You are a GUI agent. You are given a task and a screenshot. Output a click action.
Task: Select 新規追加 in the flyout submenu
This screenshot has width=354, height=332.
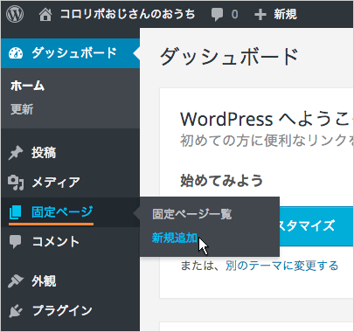click(x=175, y=238)
